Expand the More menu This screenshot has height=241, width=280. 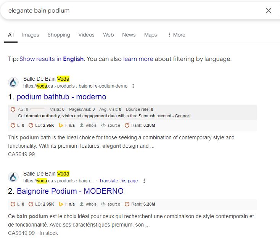[x=176, y=35]
